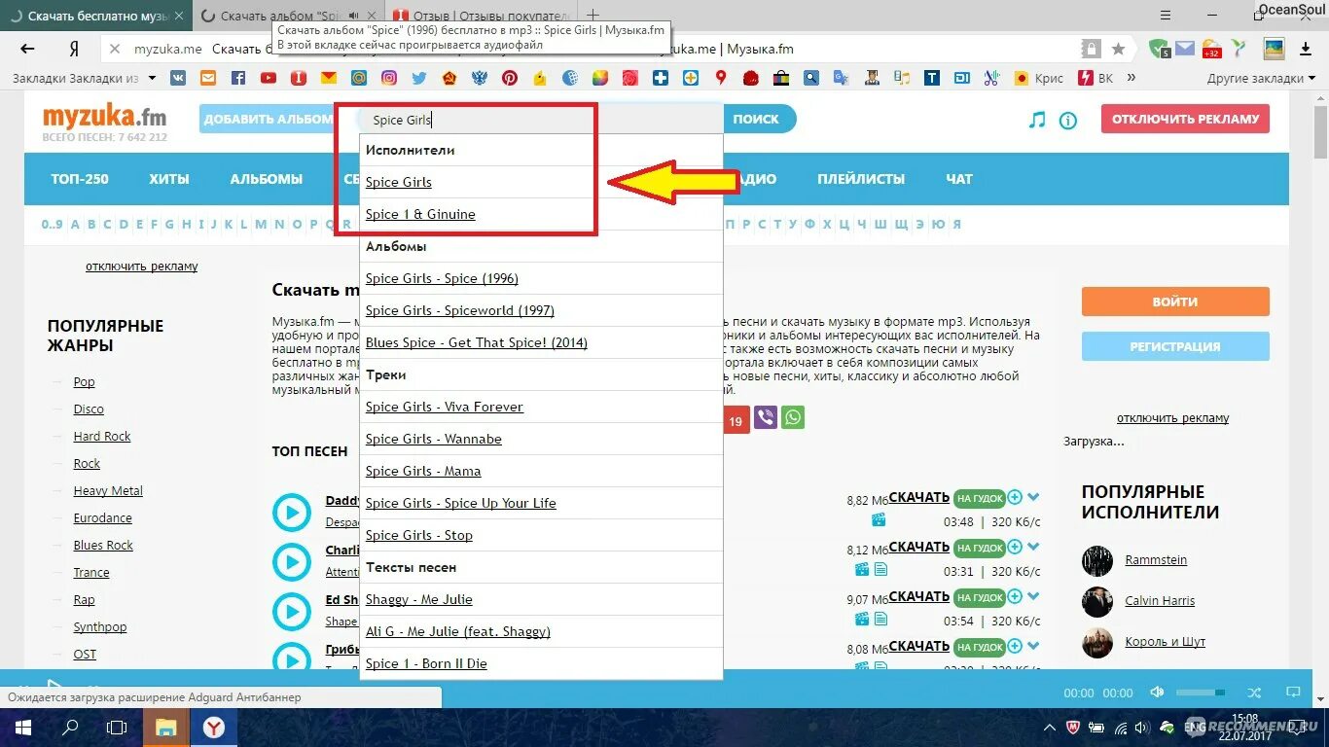Mute player with speaker icon in bottom bar

click(1157, 693)
